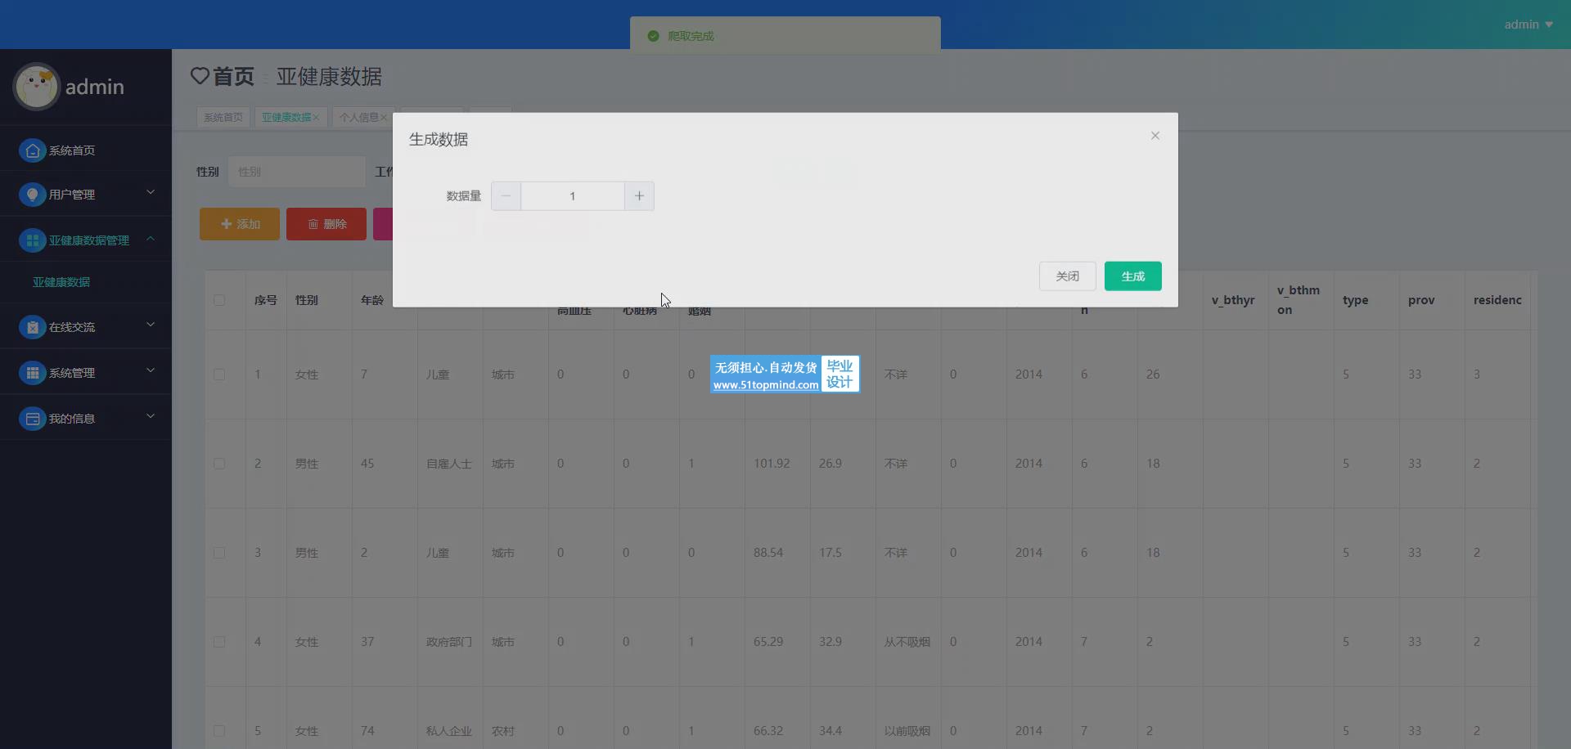The width and height of the screenshot is (1571, 749).
Task: Click the 自雇人士 cell in row 2
Action: [449, 464]
